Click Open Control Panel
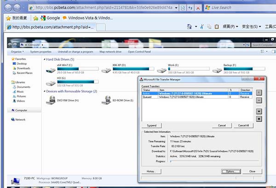This screenshot has height=188, width=276. 139,51
